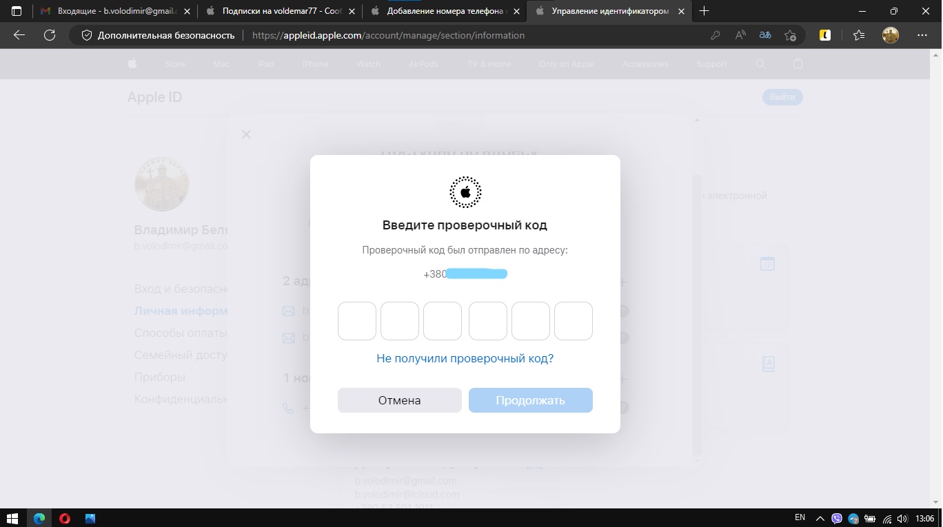Click the fourth verification code digit box

click(488, 321)
